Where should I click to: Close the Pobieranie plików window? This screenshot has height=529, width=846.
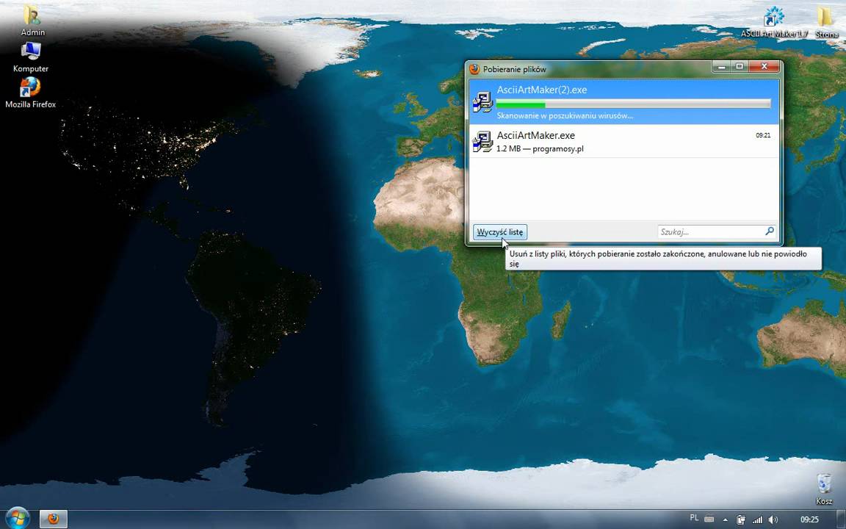(764, 67)
